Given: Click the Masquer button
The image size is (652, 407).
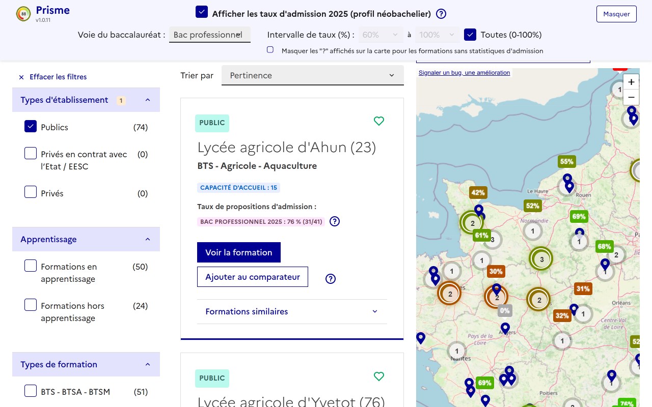Looking at the screenshot, I should point(616,14).
